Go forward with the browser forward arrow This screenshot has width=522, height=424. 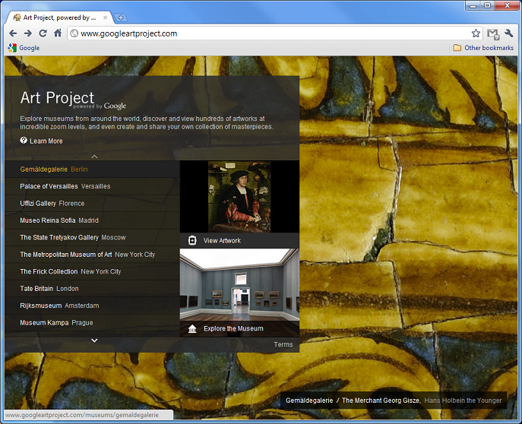(x=28, y=33)
